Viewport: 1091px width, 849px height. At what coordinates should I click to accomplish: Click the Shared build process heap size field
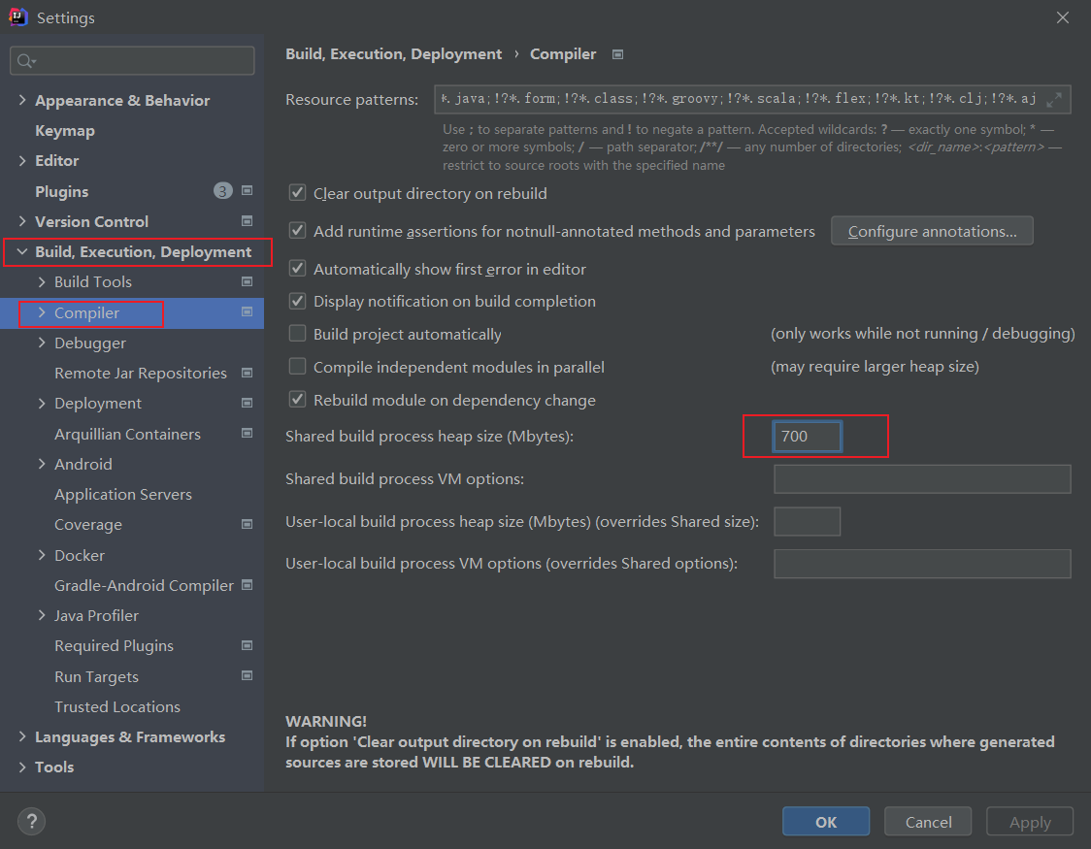[x=807, y=437]
